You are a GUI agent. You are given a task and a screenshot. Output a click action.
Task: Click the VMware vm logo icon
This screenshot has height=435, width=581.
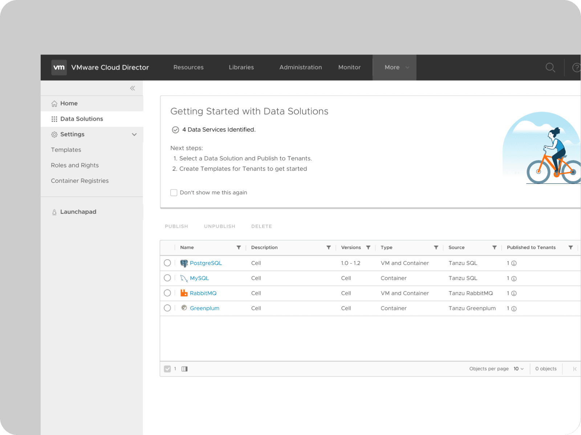point(59,68)
